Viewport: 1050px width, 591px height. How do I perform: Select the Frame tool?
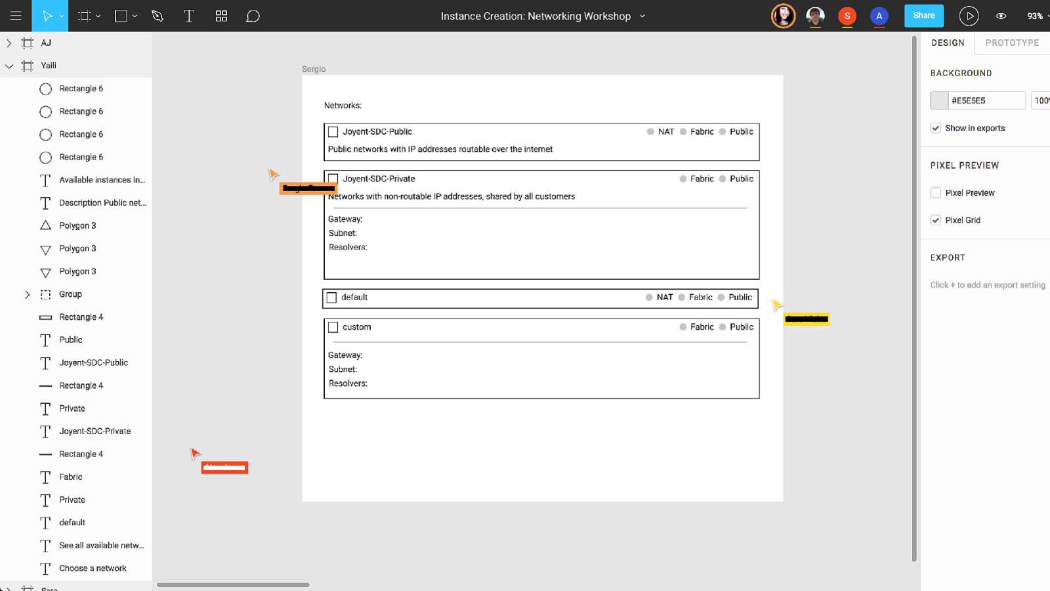(x=84, y=16)
